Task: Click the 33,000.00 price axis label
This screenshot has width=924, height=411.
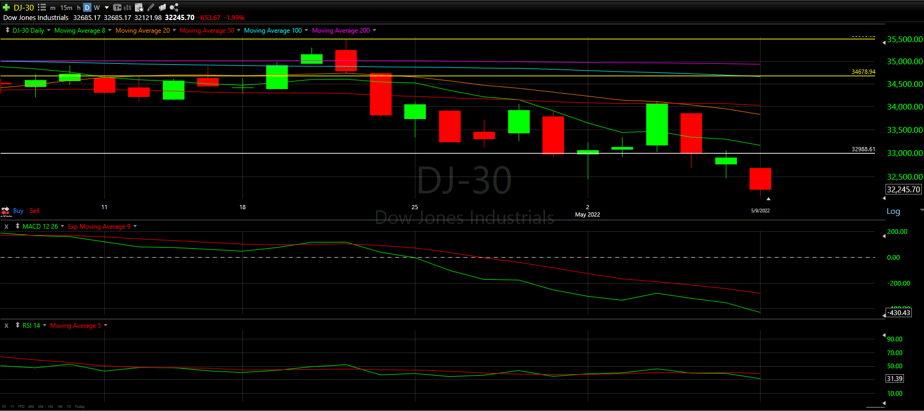Action: point(904,153)
